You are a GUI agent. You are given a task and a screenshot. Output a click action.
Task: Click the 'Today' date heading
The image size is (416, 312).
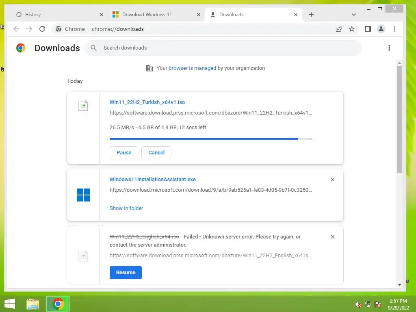pyautogui.click(x=75, y=81)
